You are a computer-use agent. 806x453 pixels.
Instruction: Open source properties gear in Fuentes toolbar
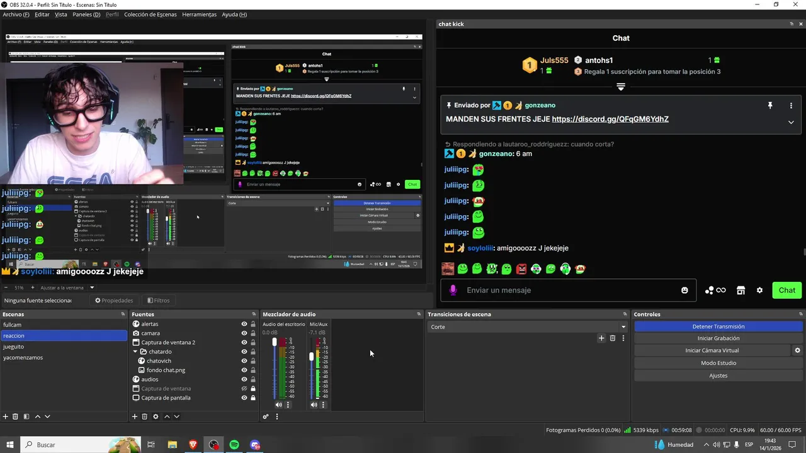(x=156, y=417)
